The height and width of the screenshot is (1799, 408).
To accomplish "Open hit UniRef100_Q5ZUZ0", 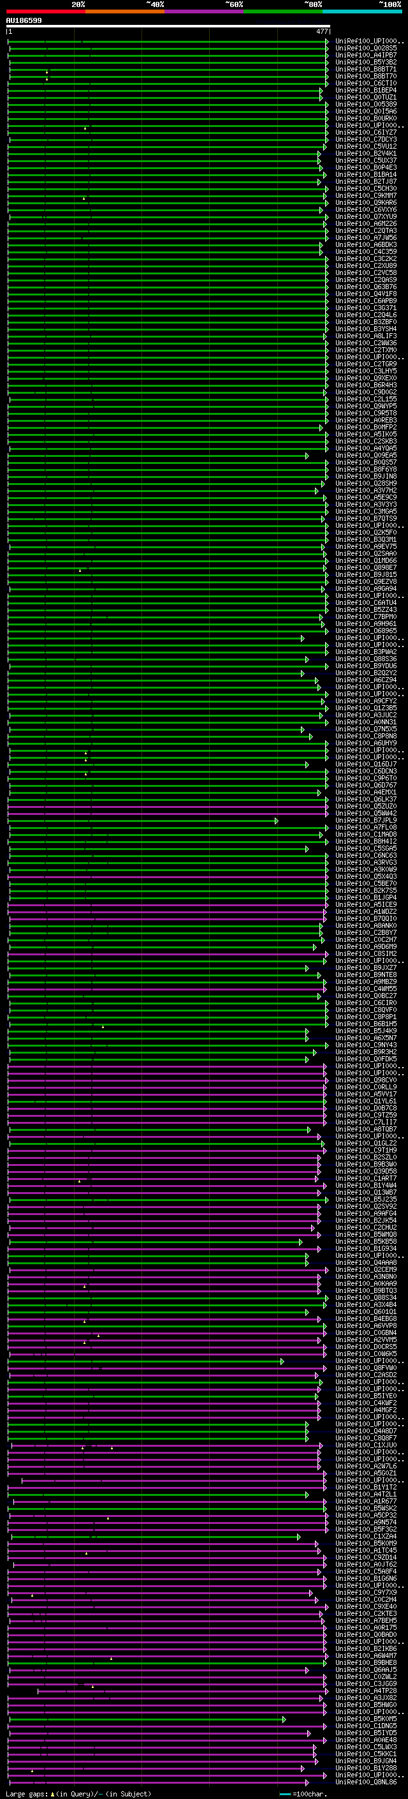I will point(366,806).
